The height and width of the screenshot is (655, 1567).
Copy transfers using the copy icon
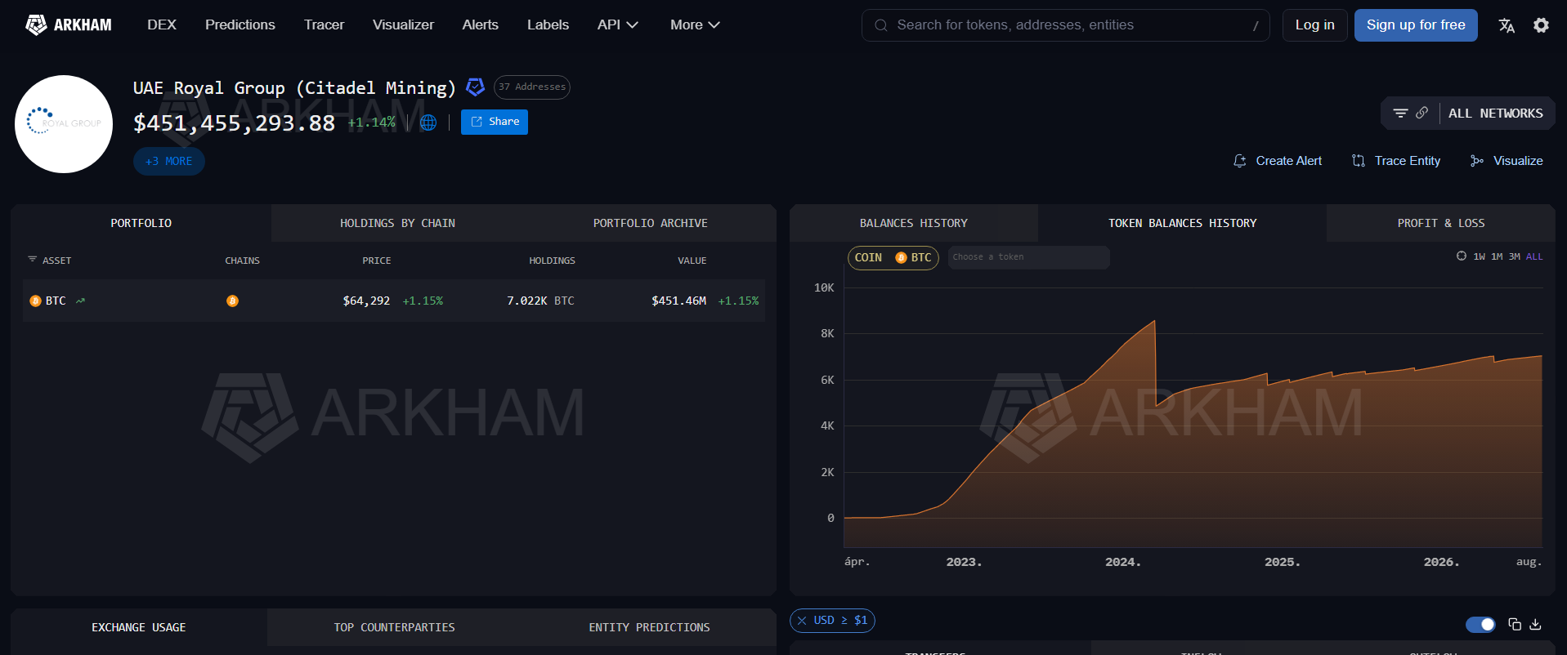(1515, 624)
